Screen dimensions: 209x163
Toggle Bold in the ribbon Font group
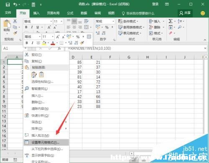click(x=26, y=27)
